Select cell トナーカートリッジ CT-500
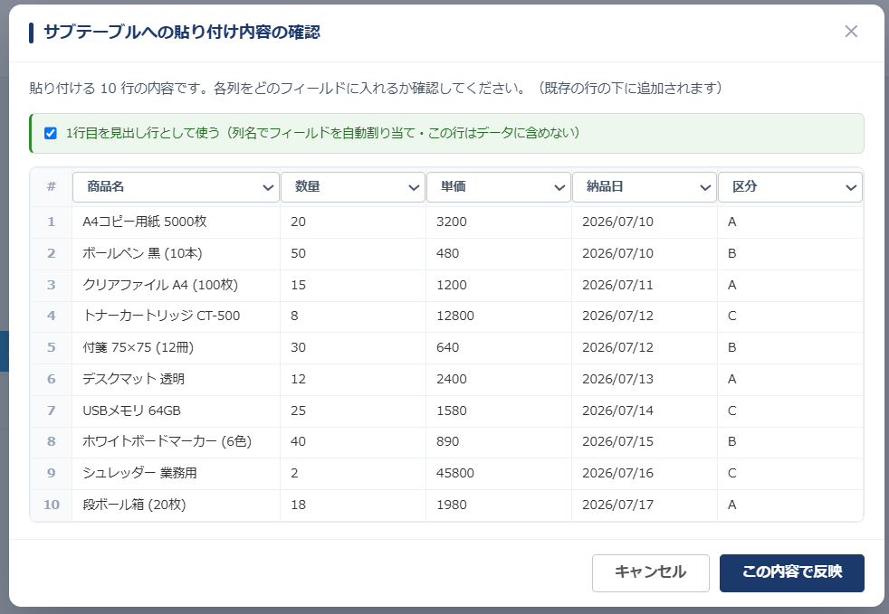Image resolution: width=889 pixels, height=614 pixels. point(176,316)
